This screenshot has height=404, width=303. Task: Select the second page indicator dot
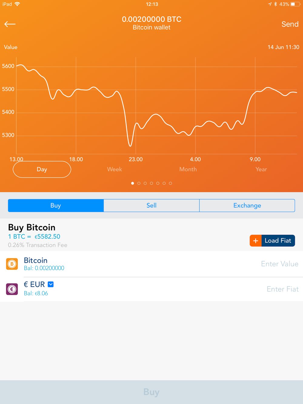tap(139, 183)
